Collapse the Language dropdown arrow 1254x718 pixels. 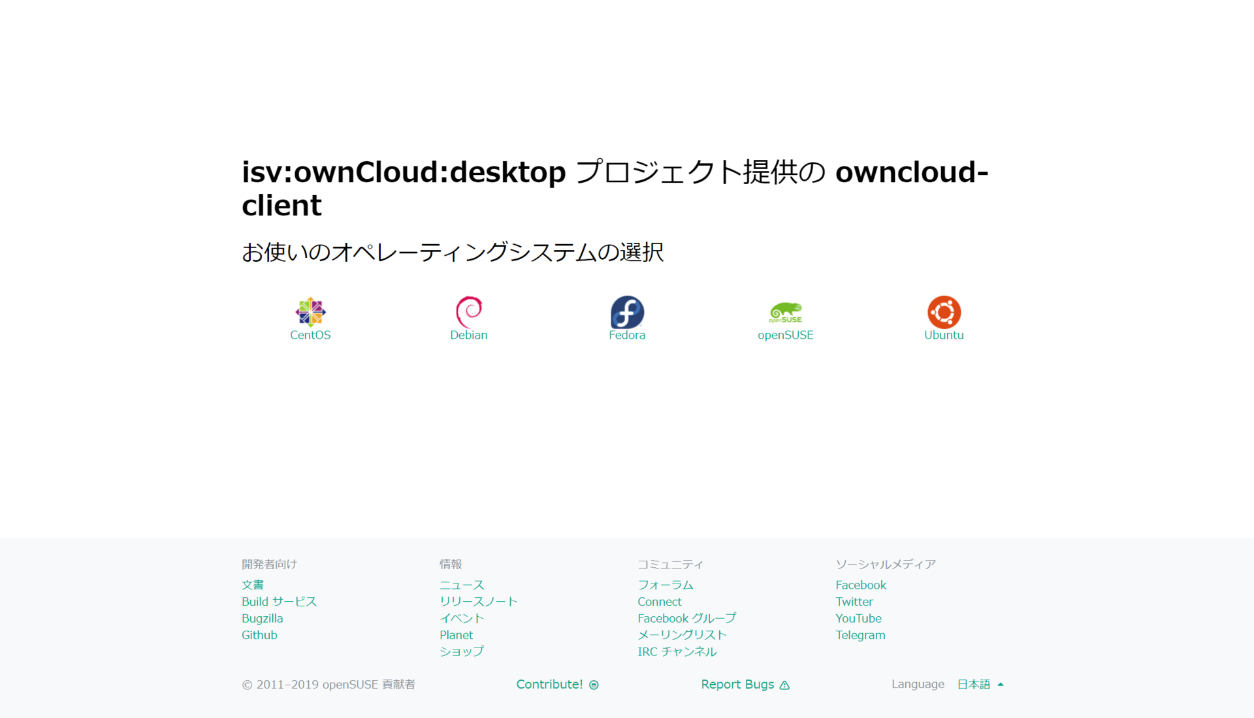(x=1000, y=684)
